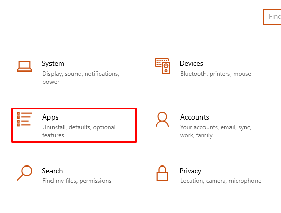Image resolution: width=281 pixels, height=213 pixels.
Task: Click the System laptop icon
Action: click(x=24, y=66)
